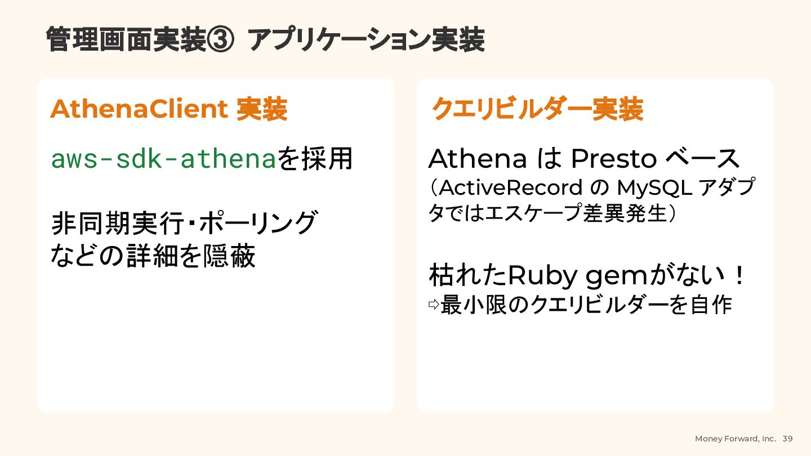Click the arrow icon before 最小限のクエリビルダー
The width and height of the screenshot is (811, 456).
coord(433,305)
